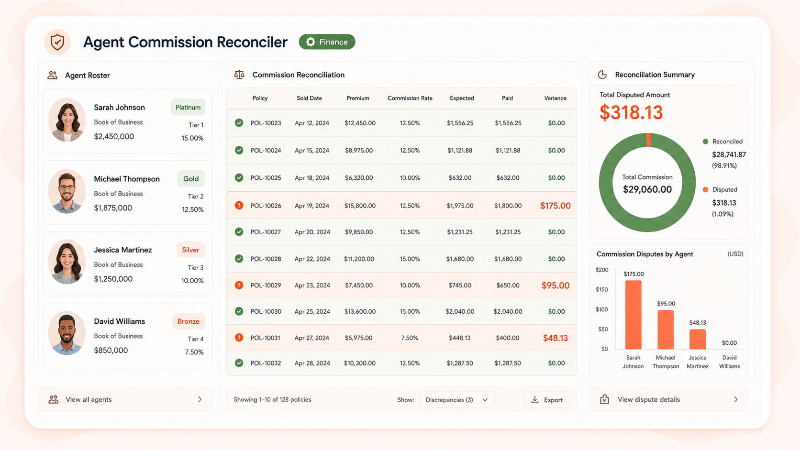The image size is (800, 450).
Task: Click Sarah Johnson's orange bar in chart
Action: click(633, 315)
